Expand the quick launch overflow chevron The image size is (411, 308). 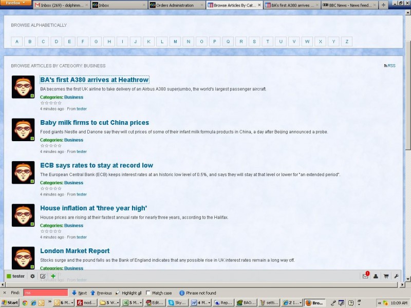(49, 302)
